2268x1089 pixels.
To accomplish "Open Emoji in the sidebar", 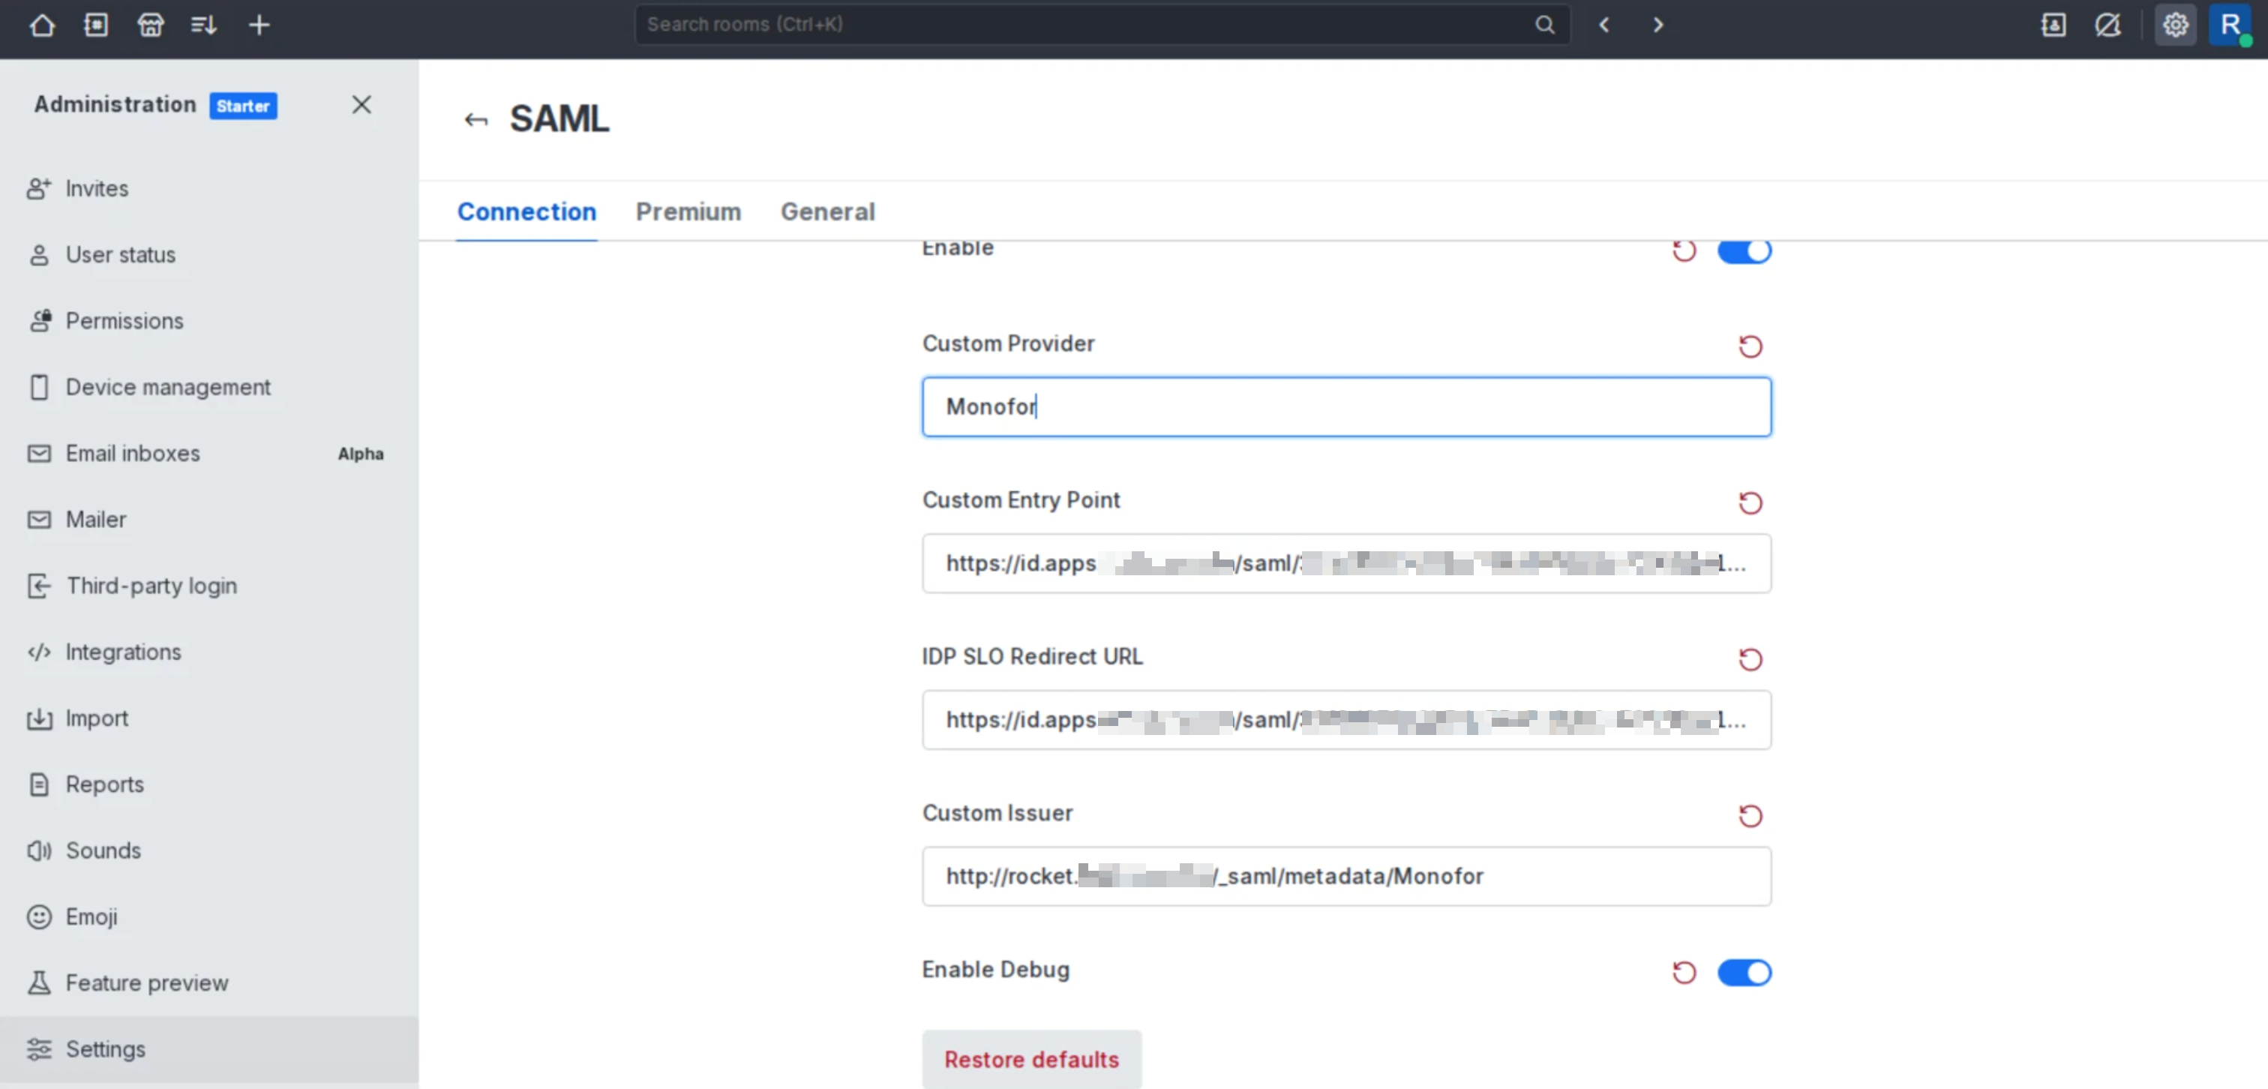I will 209,916.
